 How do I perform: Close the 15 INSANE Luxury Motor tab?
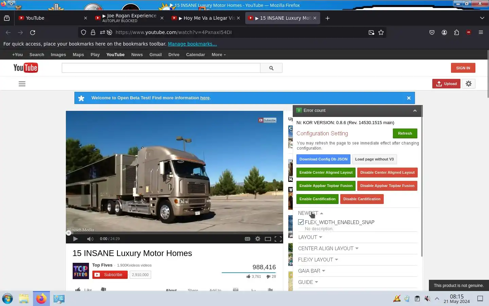[x=315, y=18]
